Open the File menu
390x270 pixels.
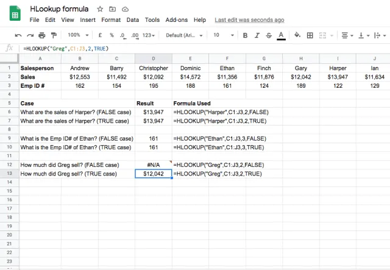34,20
